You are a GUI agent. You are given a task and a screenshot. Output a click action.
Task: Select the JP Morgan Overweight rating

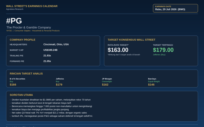(107, 81)
